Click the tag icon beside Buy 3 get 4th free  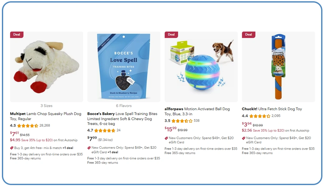(12, 148)
